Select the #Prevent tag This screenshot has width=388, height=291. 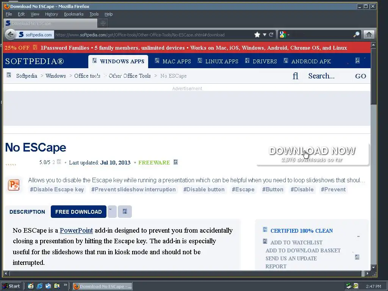click(x=333, y=189)
